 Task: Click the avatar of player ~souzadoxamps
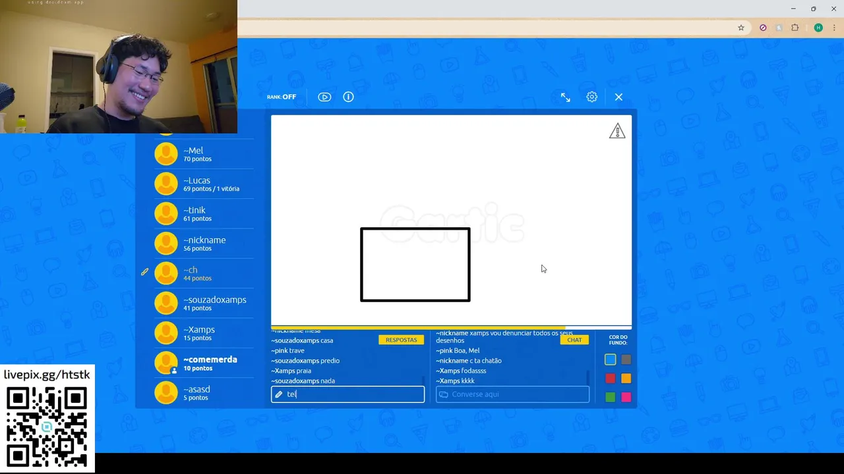click(x=166, y=303)
